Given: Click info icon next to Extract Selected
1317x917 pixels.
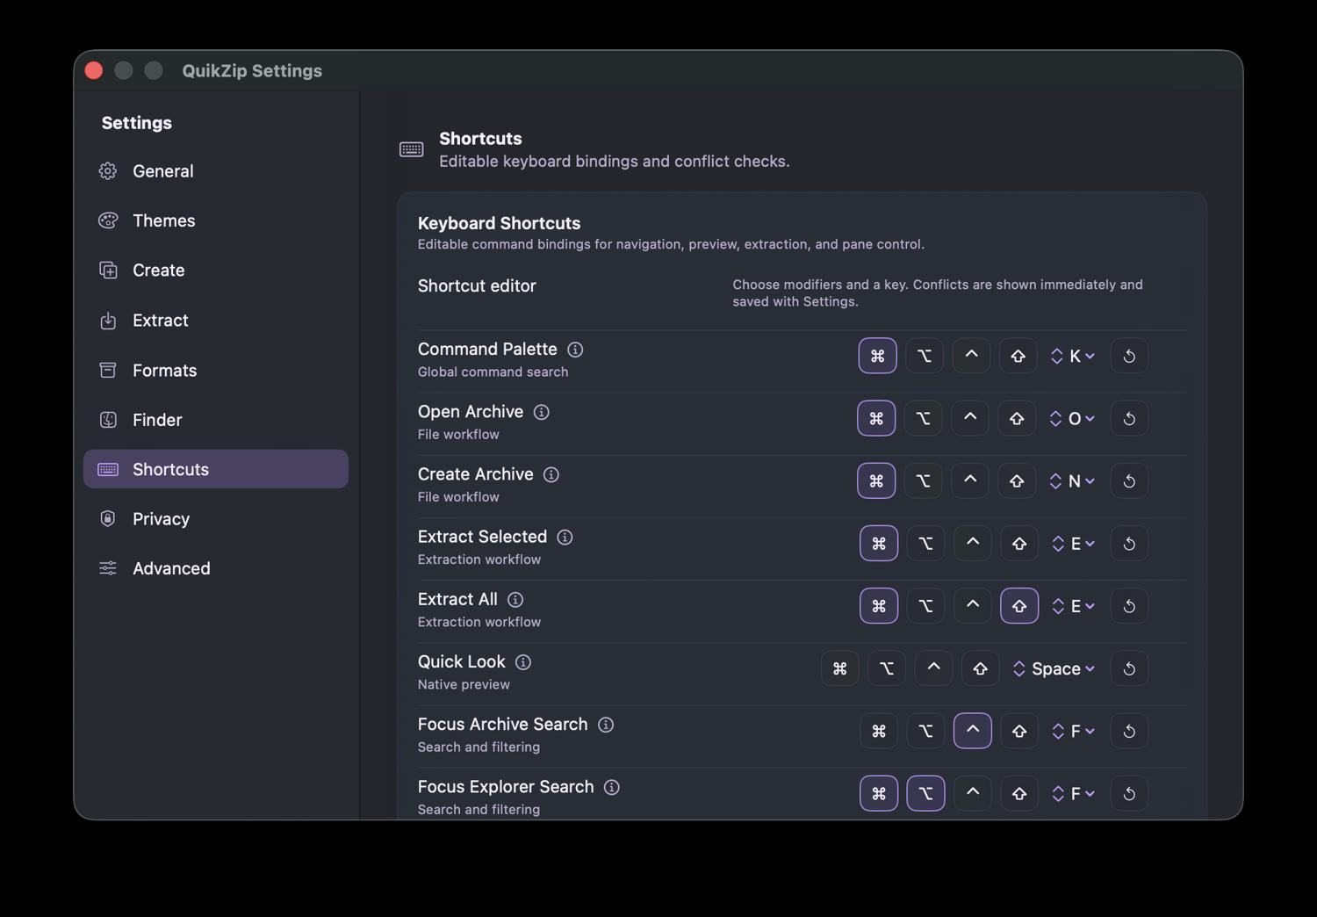Looking at the screenshot, I should pos(565,537).
